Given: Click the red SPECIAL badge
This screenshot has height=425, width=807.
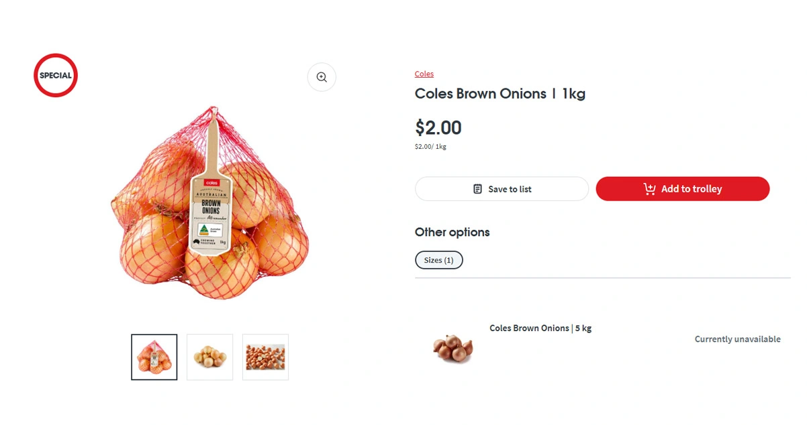Looking at the screenshot, I should [56, 75].
